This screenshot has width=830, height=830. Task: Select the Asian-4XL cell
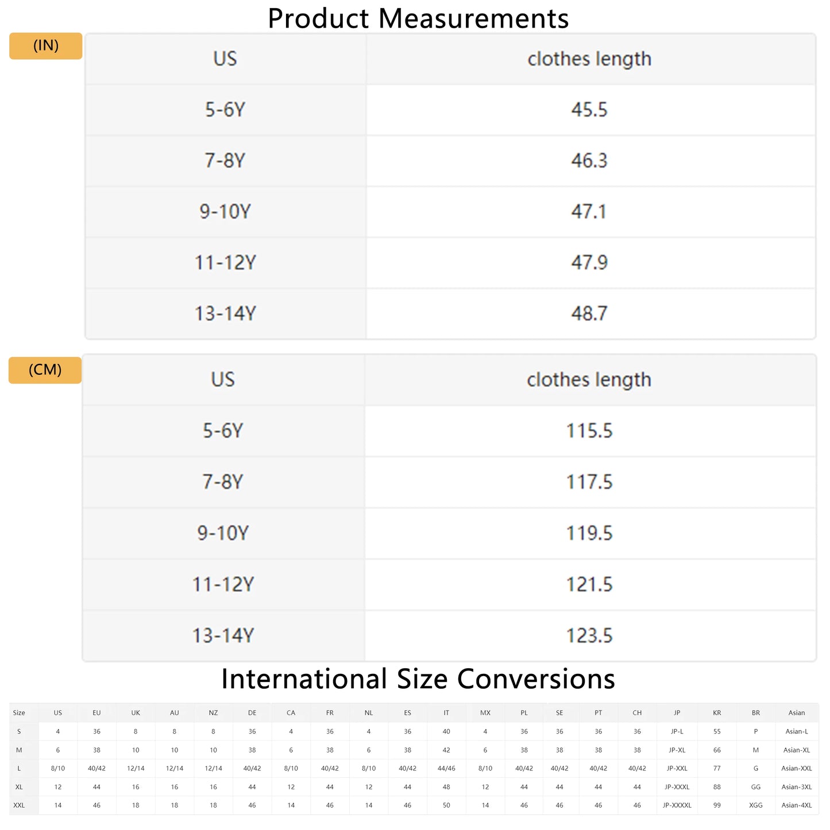pos(797,805)
